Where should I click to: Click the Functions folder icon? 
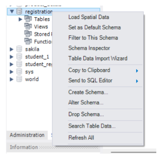(x=28, y=41)
